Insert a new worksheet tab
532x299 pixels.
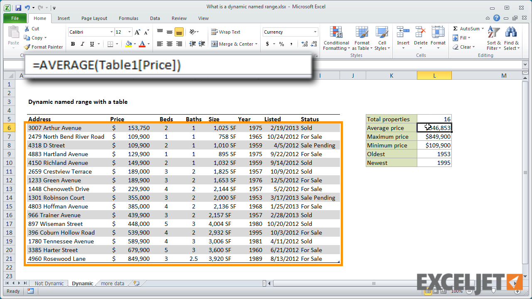tap(136, 283)
